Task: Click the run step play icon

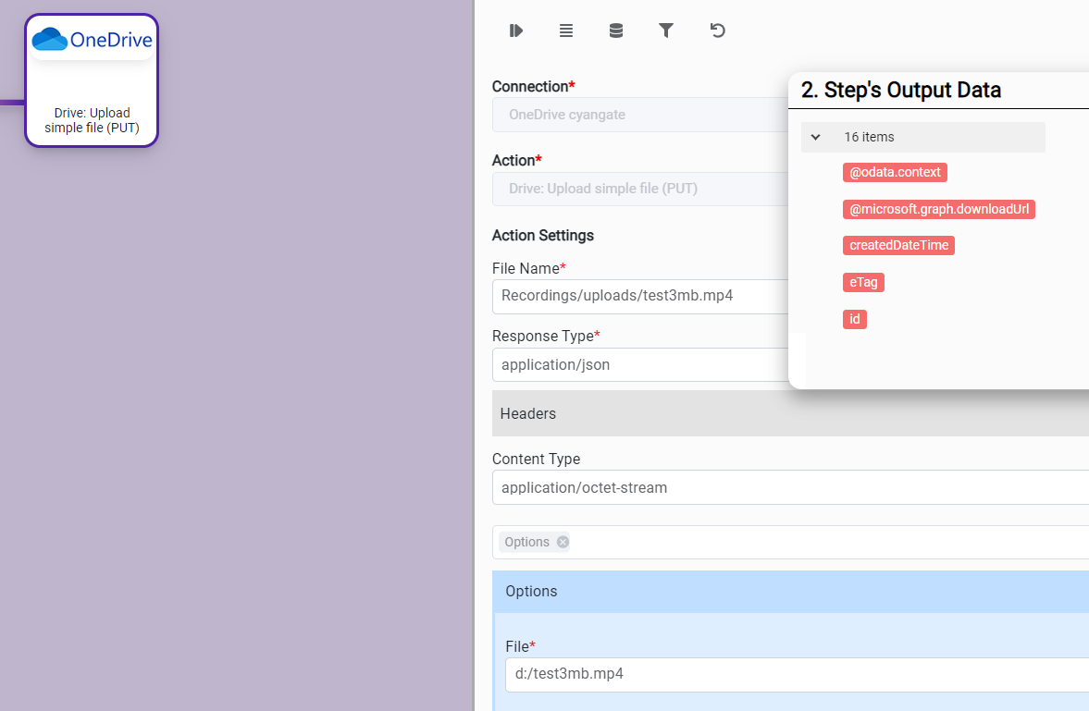Action: 516,31
